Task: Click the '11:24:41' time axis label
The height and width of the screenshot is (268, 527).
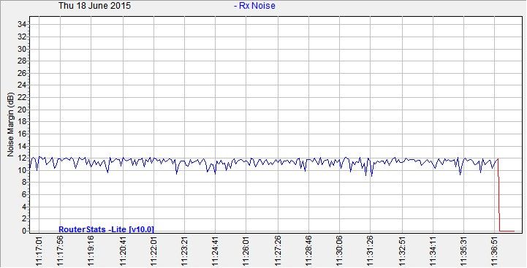Action: click(216, 250)
